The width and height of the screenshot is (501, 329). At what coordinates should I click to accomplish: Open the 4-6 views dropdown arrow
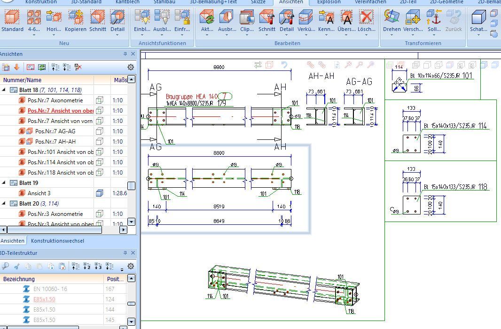click(x=33, y=34)
